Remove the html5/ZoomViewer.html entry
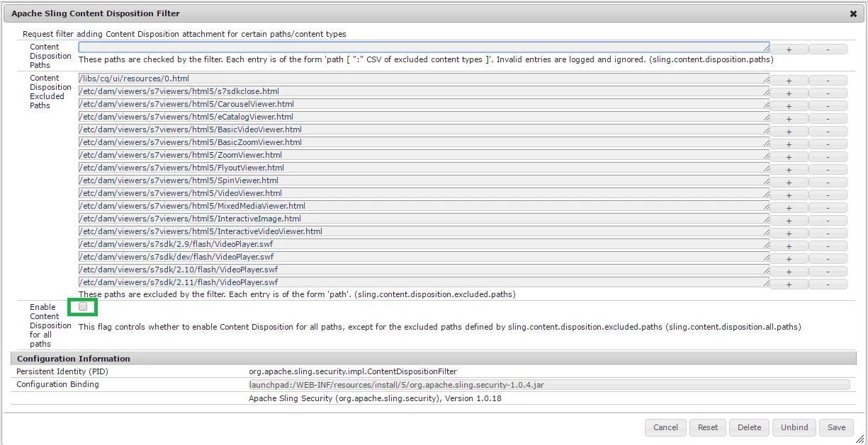This screenshot has width=868, height=445. coord(828,157)
